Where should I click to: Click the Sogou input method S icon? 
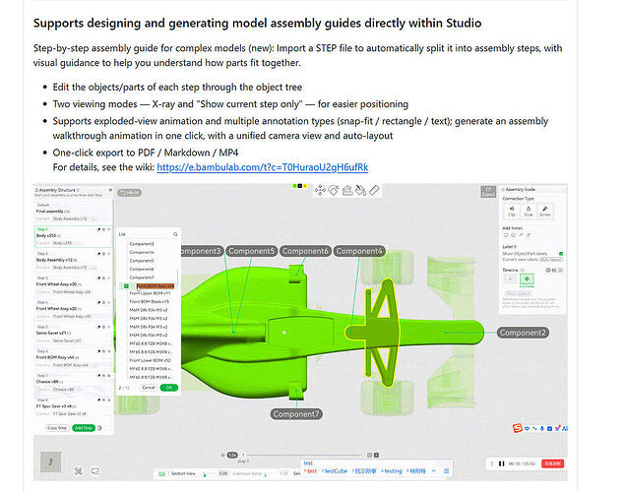click(x=517, y=428)
